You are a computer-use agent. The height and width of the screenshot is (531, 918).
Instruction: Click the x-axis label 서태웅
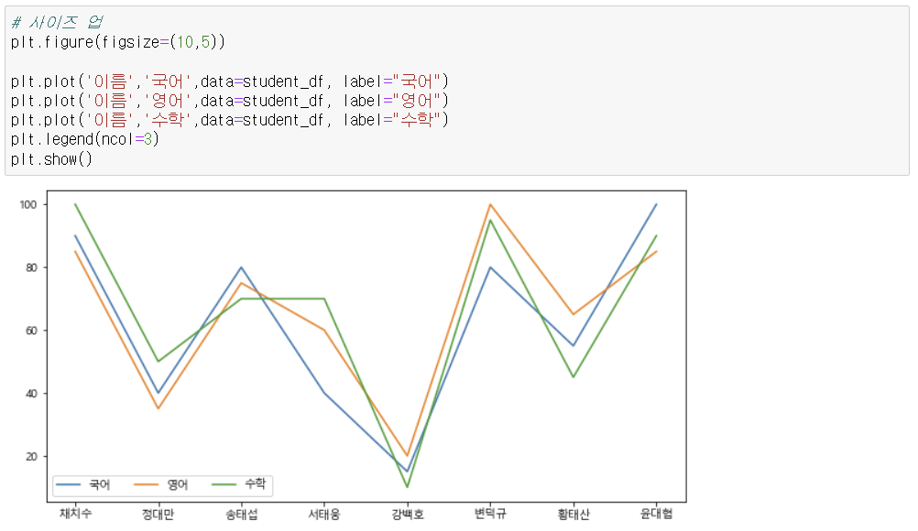click(324, 514)
